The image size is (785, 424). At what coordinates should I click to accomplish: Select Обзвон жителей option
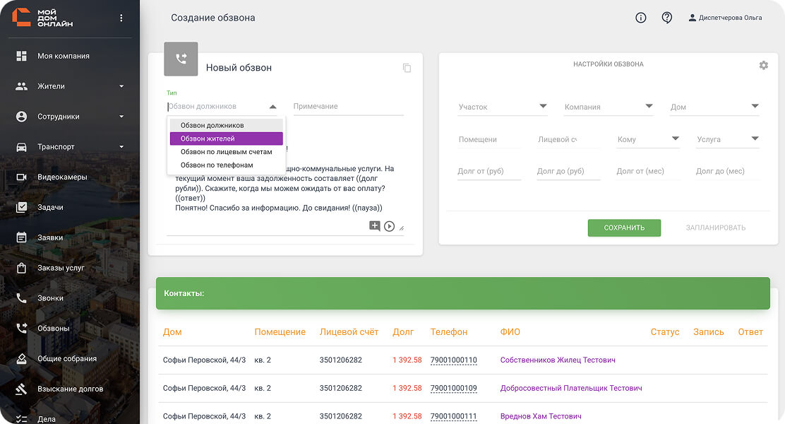coord(226,139)
